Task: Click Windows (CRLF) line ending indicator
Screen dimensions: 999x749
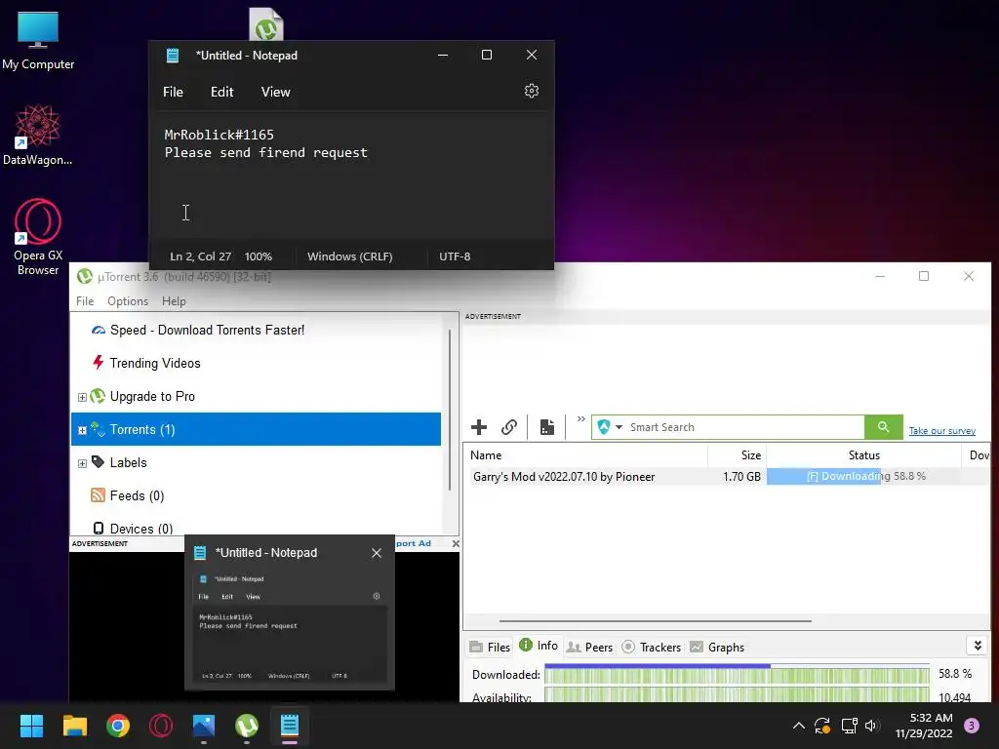Action: click(x=350, y=256)
